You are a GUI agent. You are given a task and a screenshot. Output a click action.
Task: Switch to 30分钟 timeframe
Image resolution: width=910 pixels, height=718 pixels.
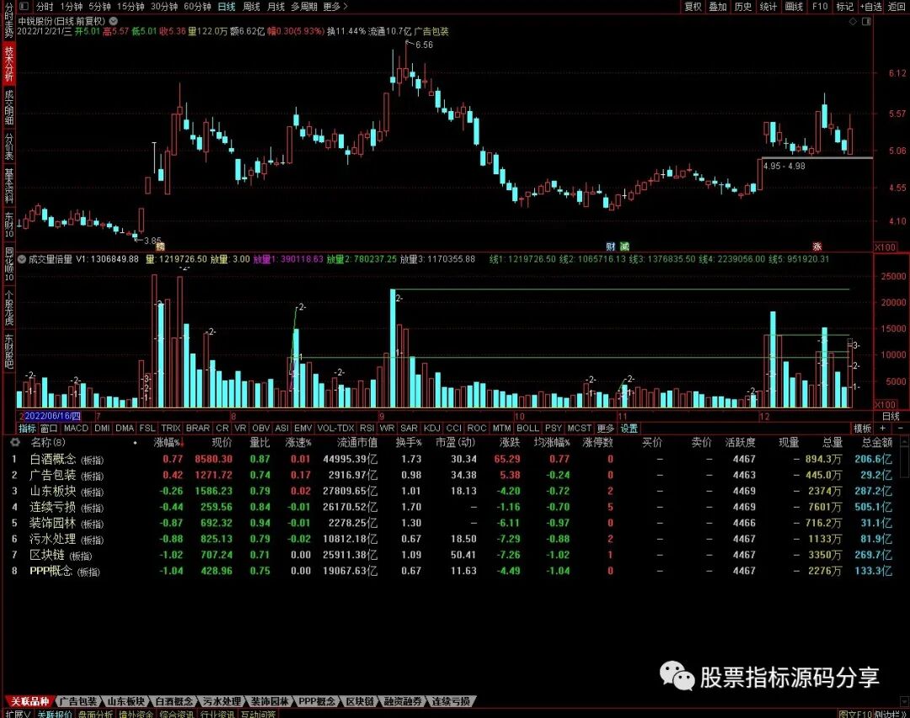(164, 7)
